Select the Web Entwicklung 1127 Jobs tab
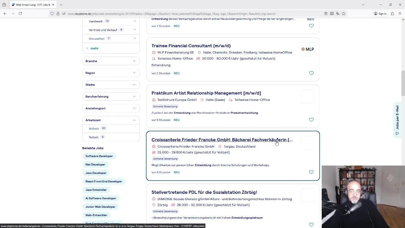The height and width of the screenshot is (228, 405). 33,5
